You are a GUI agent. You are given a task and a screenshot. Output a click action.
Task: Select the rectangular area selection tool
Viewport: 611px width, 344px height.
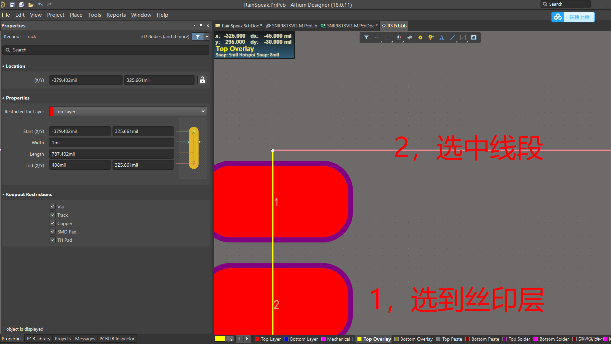click(388, 37)
